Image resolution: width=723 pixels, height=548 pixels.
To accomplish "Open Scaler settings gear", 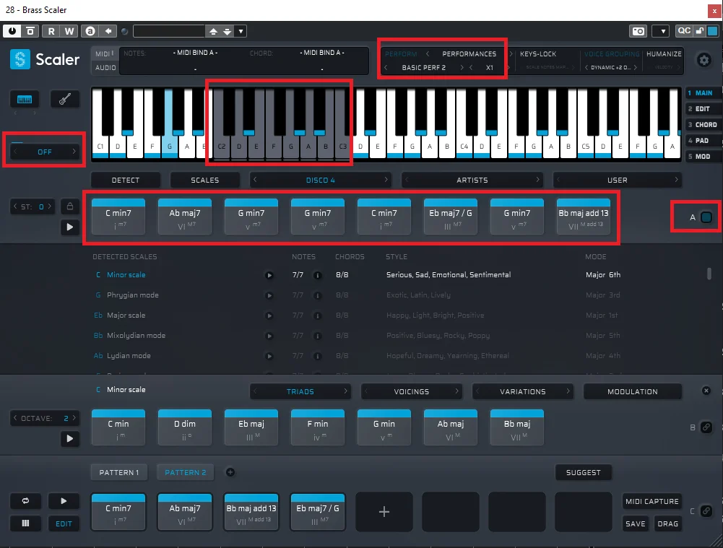I will (703, 60).
